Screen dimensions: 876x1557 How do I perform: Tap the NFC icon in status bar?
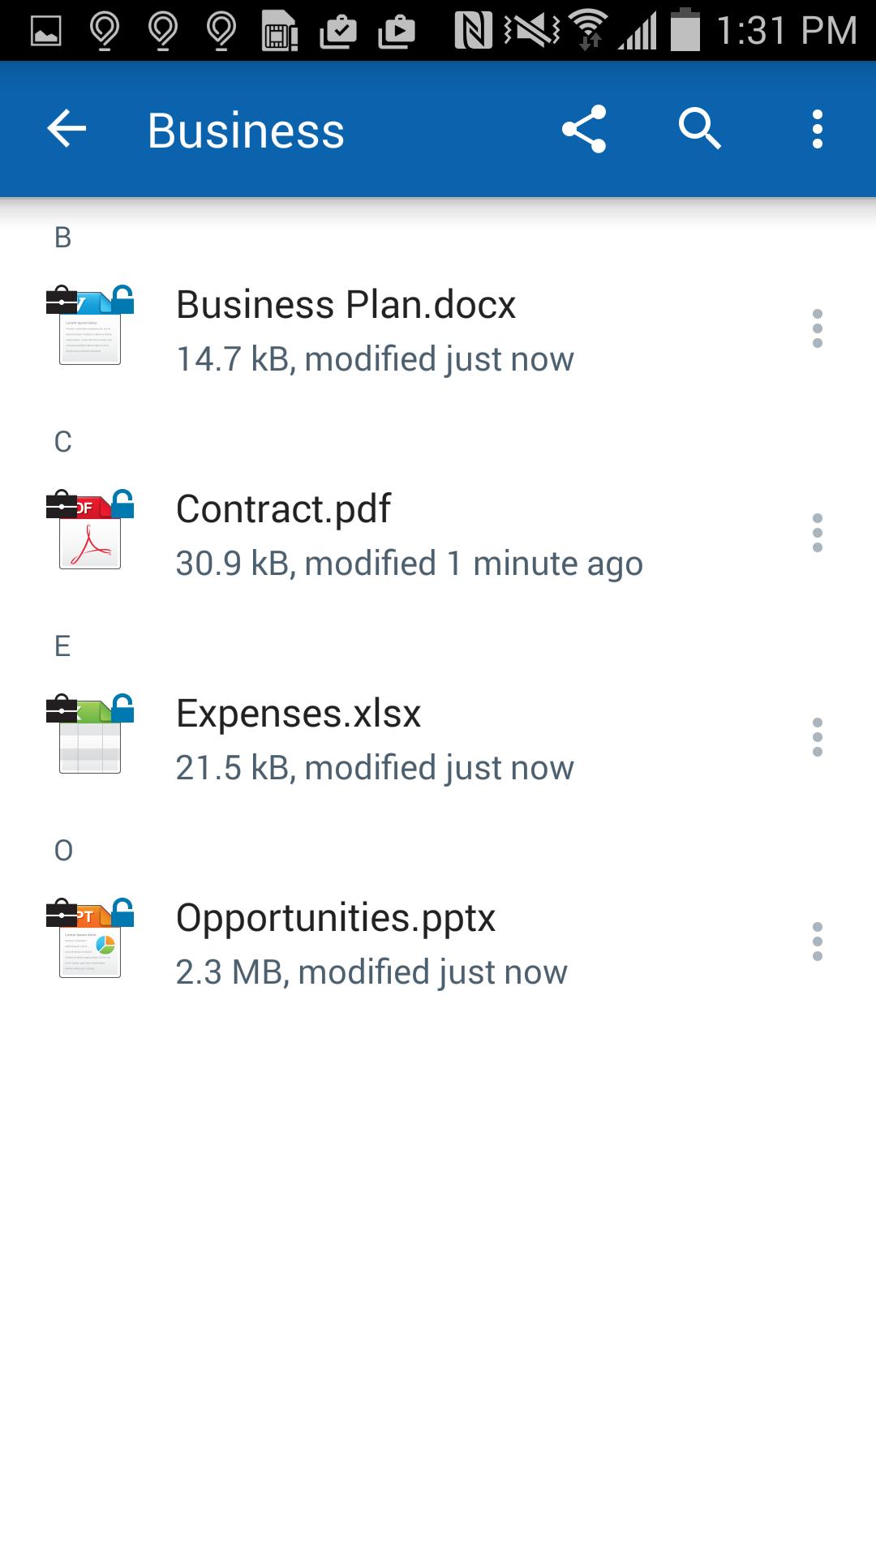click(473, 31)
